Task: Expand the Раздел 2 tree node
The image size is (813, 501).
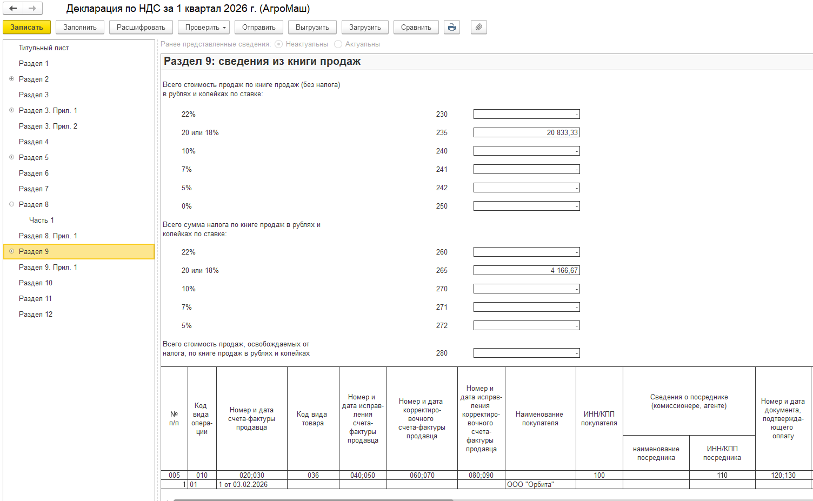Action: click(11, 79)
